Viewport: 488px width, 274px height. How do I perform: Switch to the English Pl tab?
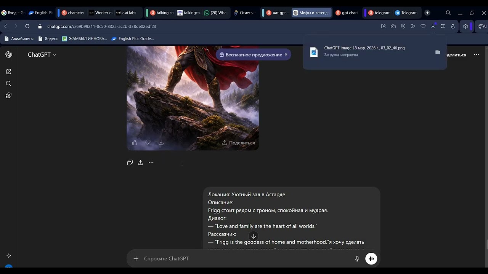click(40, 13)
